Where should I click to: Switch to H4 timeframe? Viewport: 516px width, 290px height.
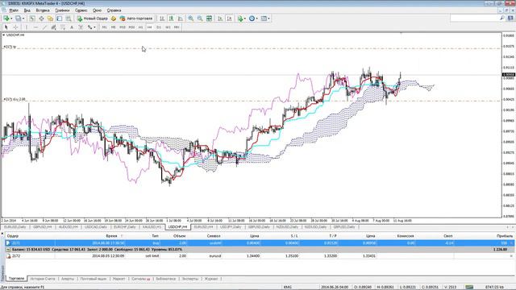coord(149,27)
